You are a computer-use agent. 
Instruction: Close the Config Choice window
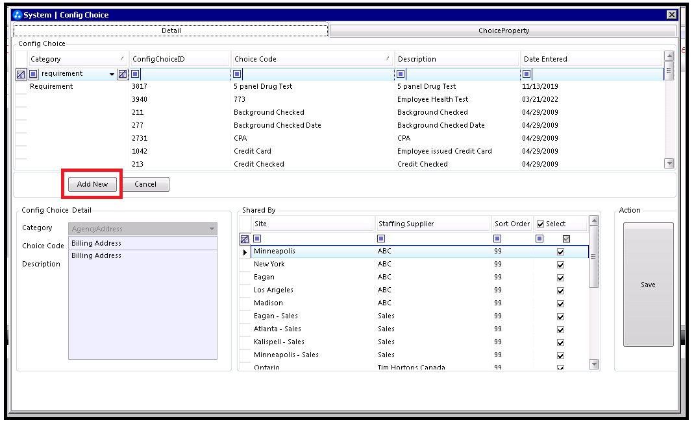[671, 14]
